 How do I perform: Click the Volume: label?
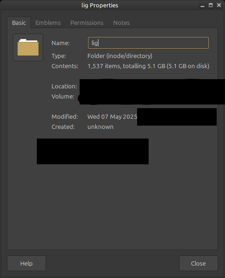pyautogui.click(x=63, y=97)
